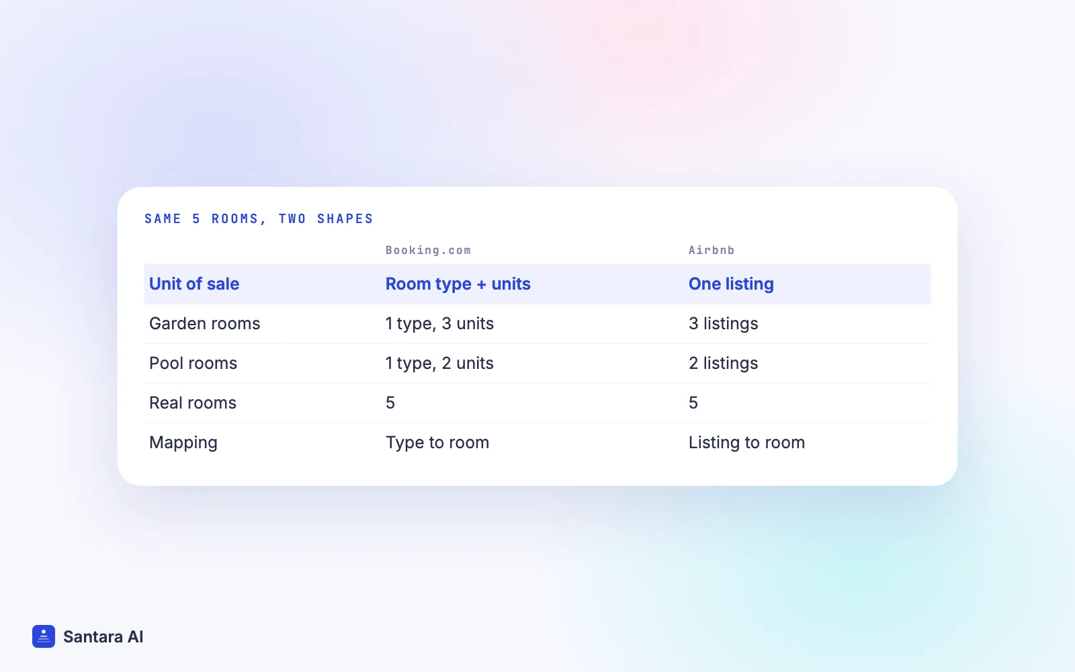The width and height of the screenshot is (1075, 672).
Task: Click the '2 listings' cell
Action: [723, 364]
